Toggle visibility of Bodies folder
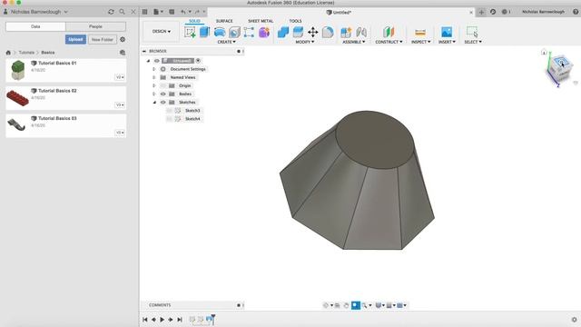The width and height of the screenshot is (581, 327). pos(163,94)
